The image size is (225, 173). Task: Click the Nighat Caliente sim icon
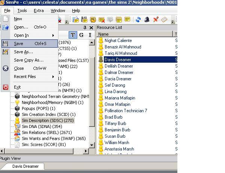tap(101, 41)
